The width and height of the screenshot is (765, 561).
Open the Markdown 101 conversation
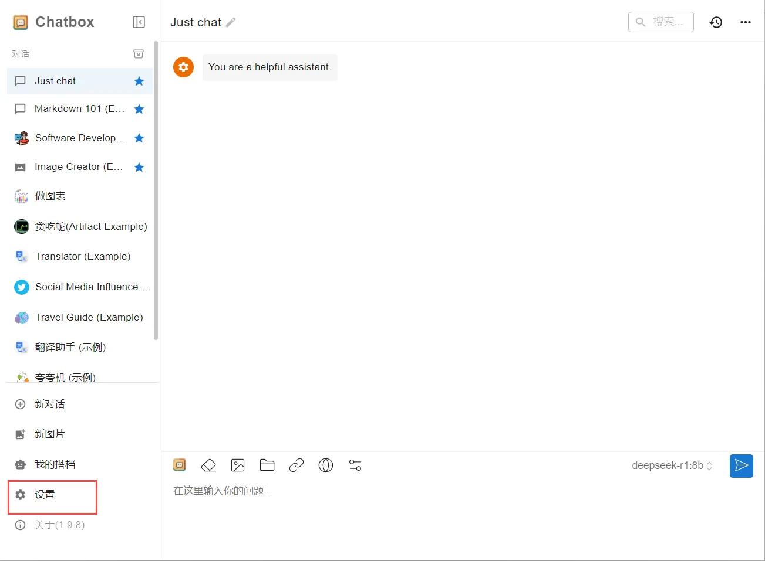[x=80, y=109]
